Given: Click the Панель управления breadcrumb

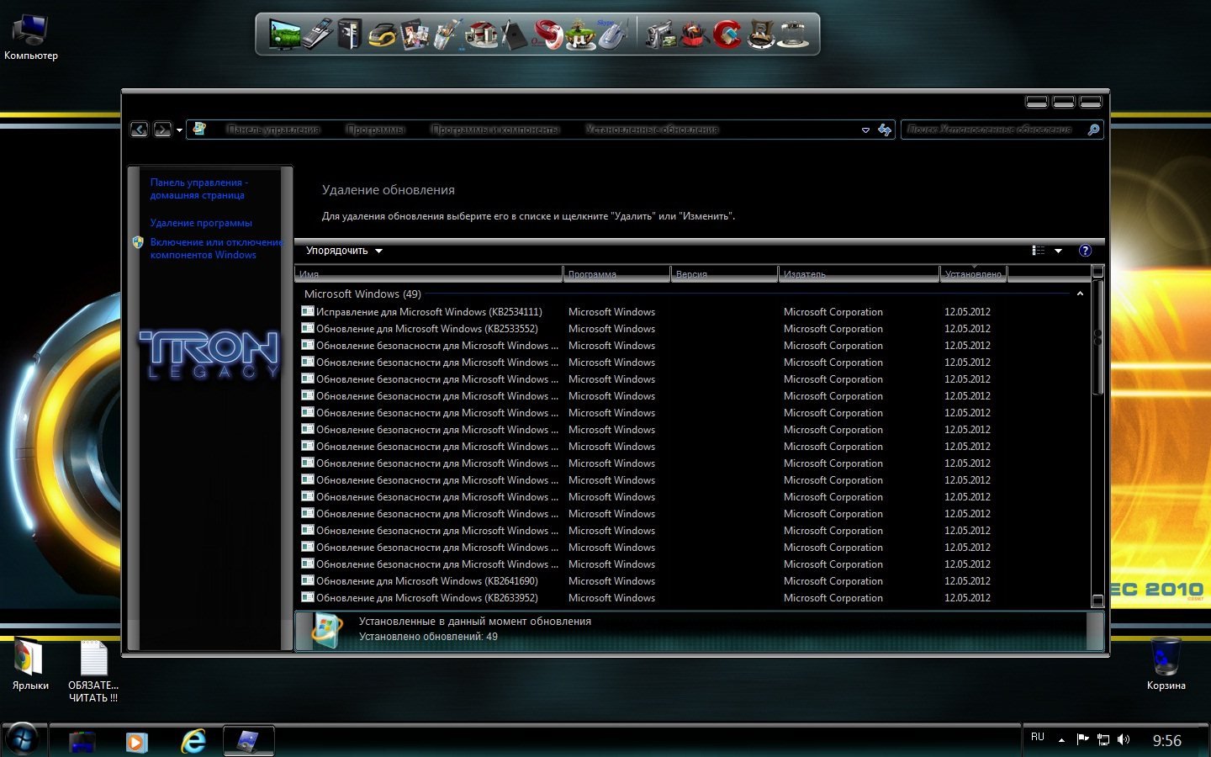Looking at the screenshot, I should click(x=273, y=130).
